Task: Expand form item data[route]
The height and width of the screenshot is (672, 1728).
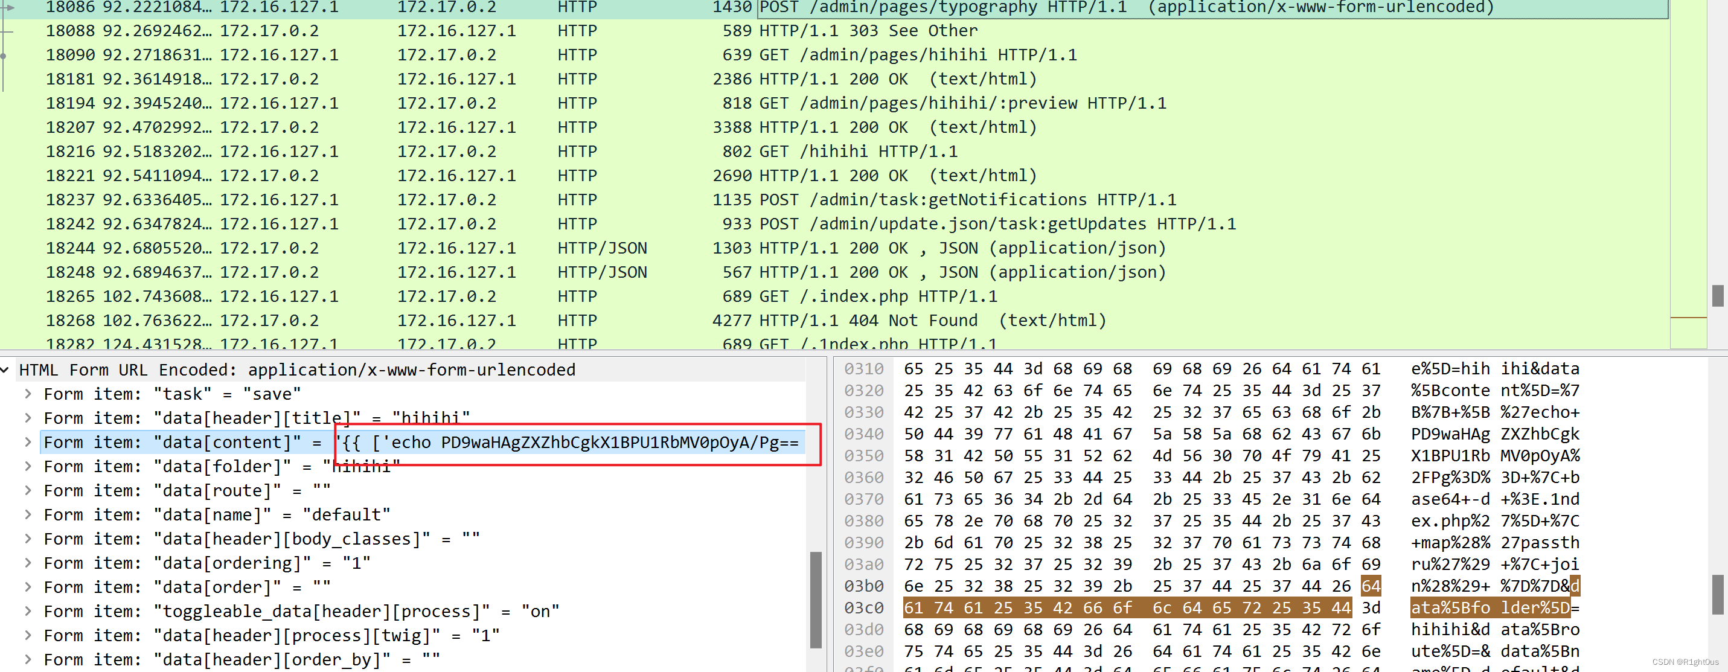Action: (x=28, y=490)
